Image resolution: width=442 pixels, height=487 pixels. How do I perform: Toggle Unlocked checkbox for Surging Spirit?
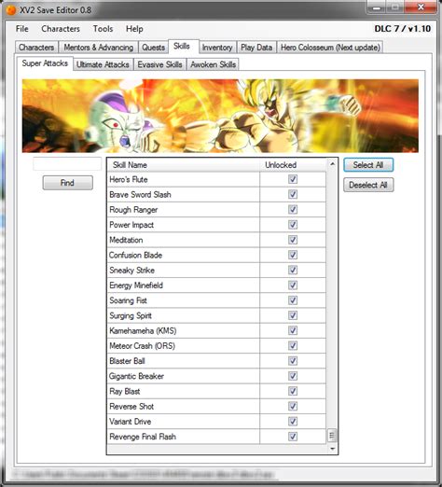293,315
